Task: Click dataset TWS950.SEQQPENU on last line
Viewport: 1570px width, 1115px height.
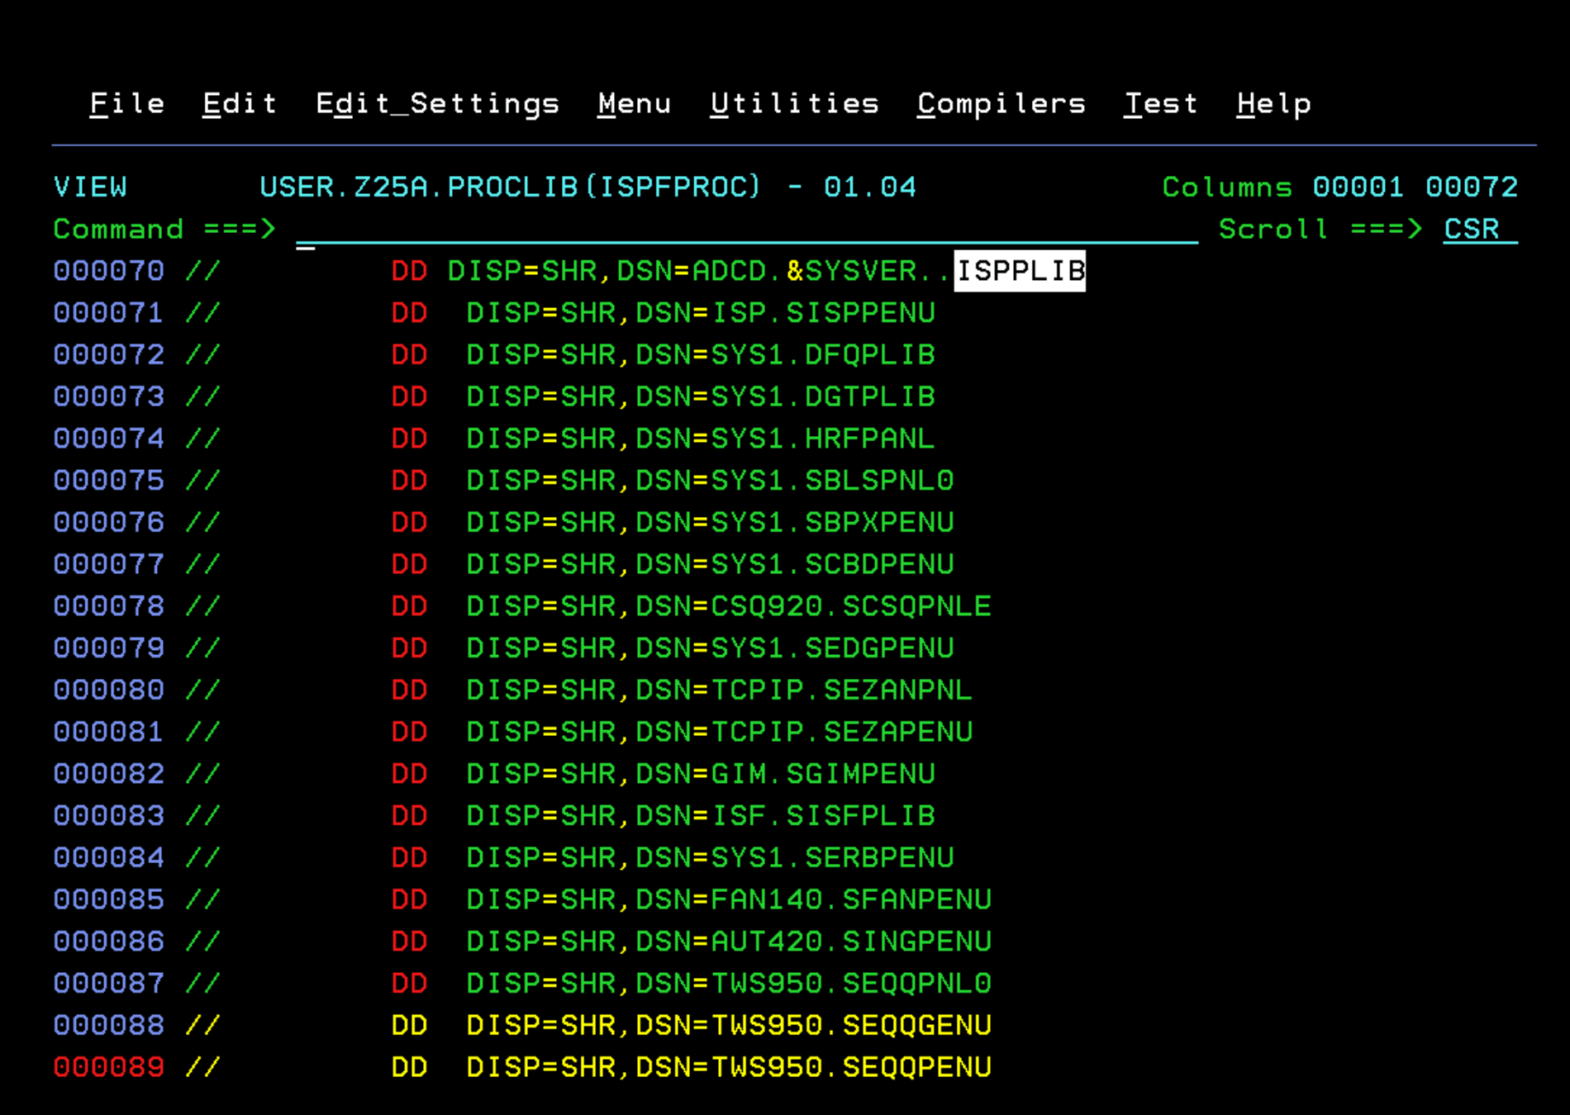Action: point(853,1066)
